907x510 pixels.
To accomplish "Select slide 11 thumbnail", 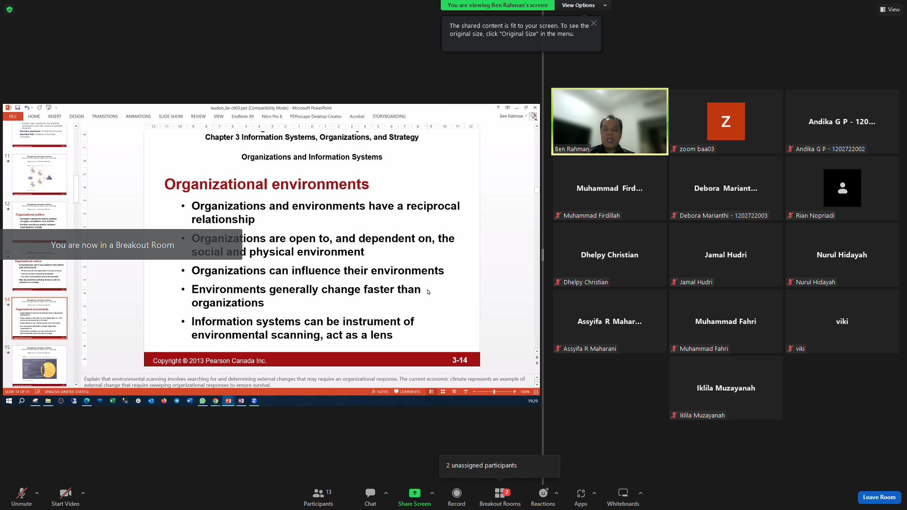I will click(40, 174).
